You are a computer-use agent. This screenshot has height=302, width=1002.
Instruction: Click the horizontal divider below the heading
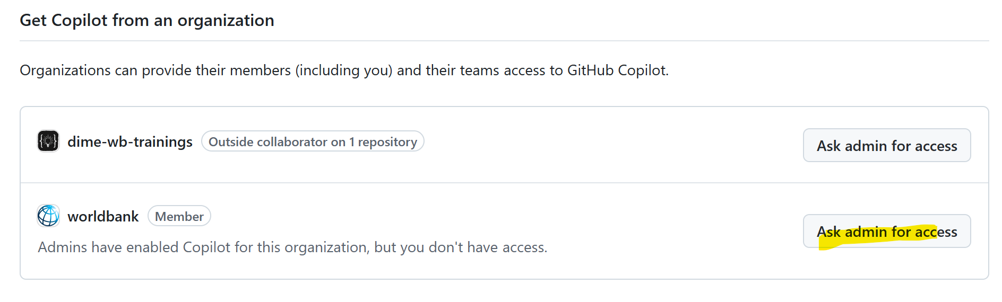(504, 41)
